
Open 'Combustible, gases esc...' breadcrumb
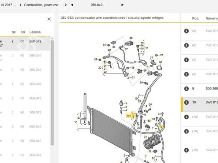[x=43, y=5]
